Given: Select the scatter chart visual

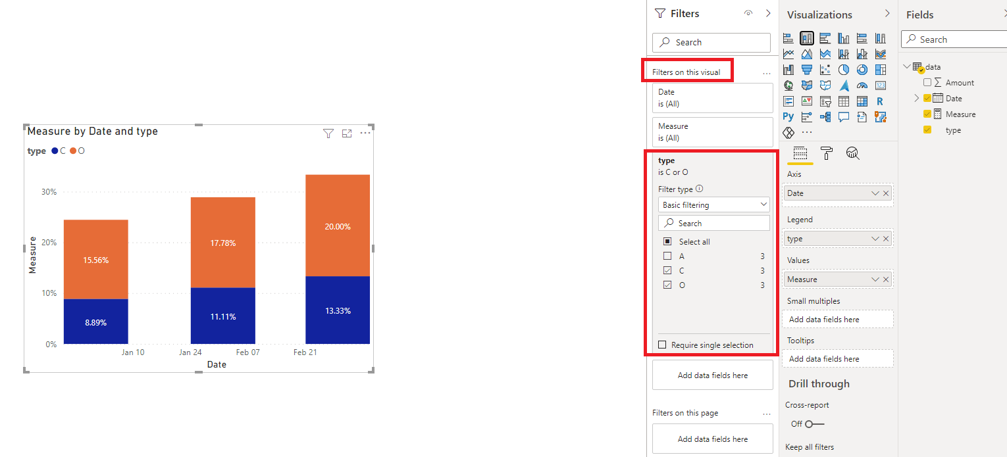Looking at the screenshot, I should click(825, 70).
